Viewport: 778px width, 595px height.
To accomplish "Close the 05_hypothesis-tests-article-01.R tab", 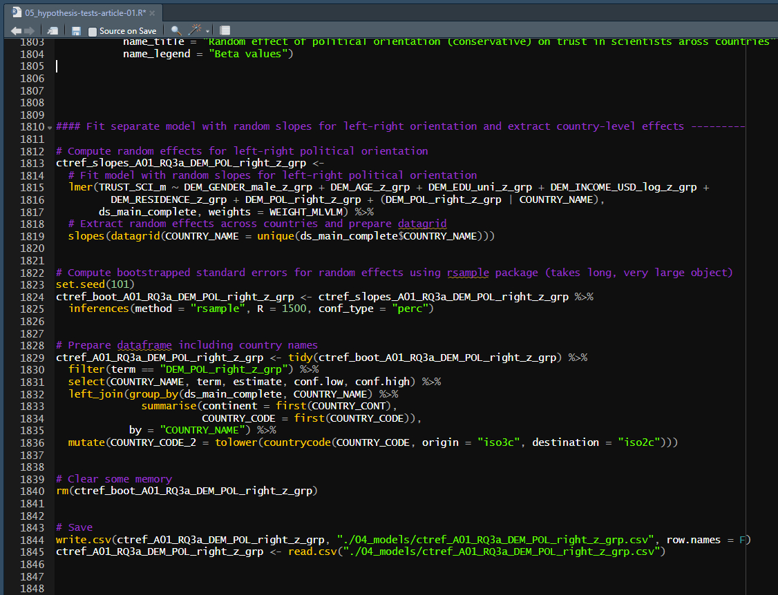I will (151, 12).
